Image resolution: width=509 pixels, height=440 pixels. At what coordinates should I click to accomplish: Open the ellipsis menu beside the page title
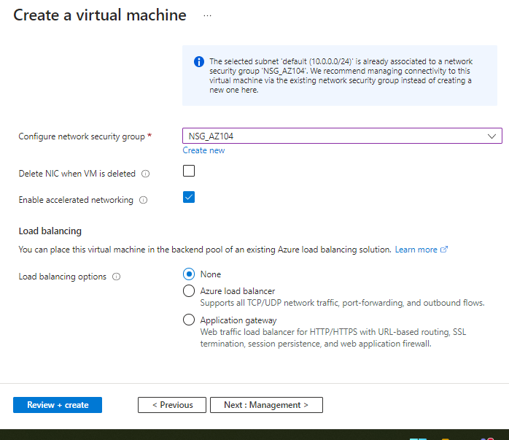(x=207, y=15)
